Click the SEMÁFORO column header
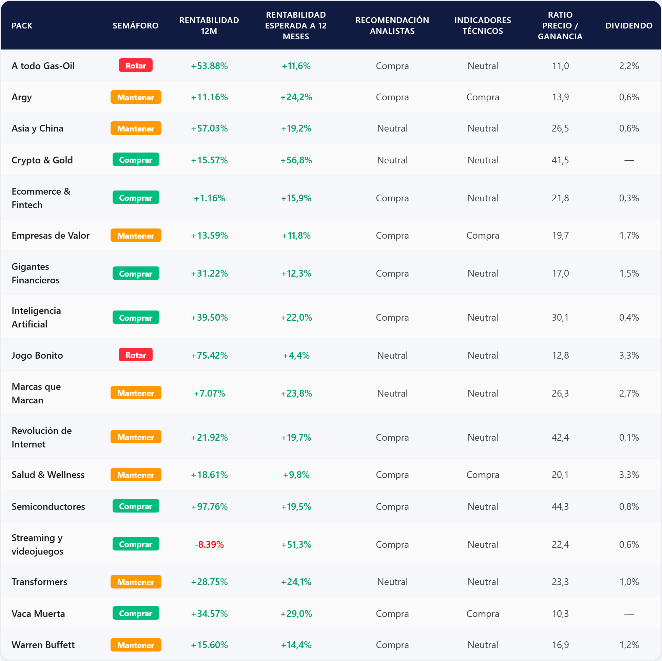Image resolution: width=662 pixels, height=661 pixels. [x=135, y=26]
